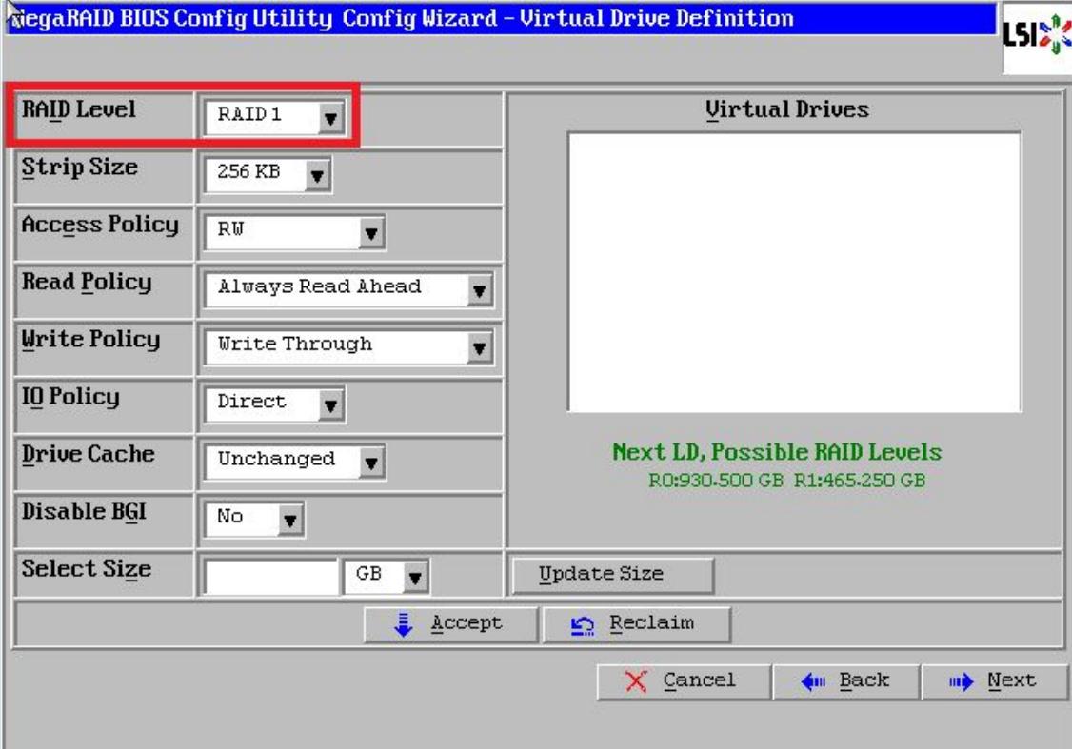Click the LSI logo
Screen dimensions: 1072x749
[1037, 36]
